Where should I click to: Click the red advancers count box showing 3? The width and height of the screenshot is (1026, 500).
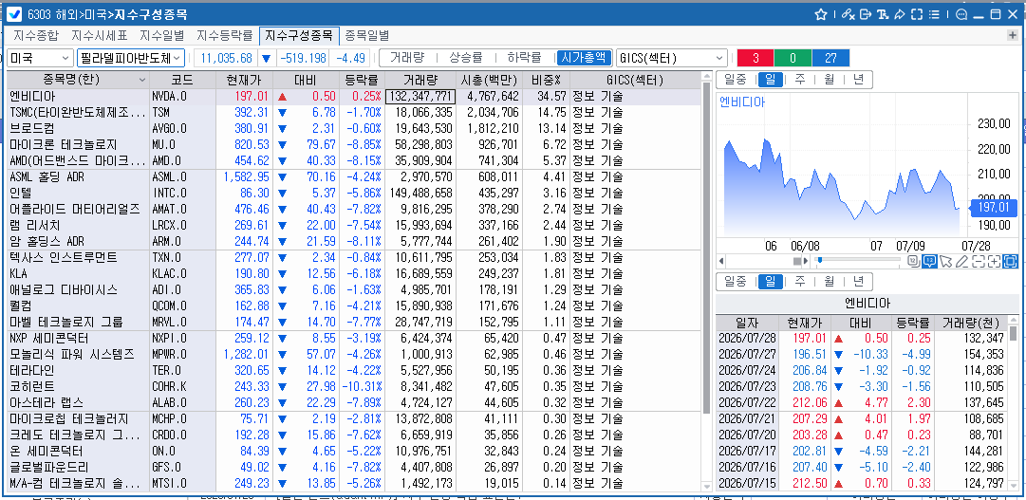pos(756,58)
